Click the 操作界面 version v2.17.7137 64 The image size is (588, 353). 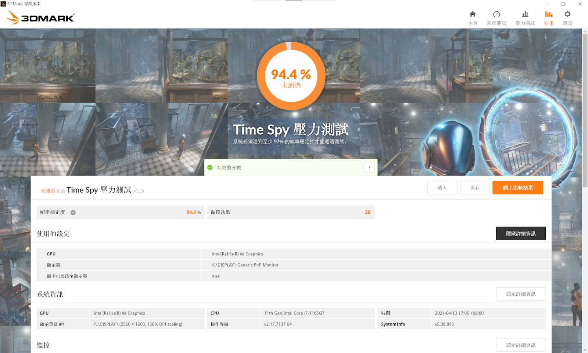278,324
